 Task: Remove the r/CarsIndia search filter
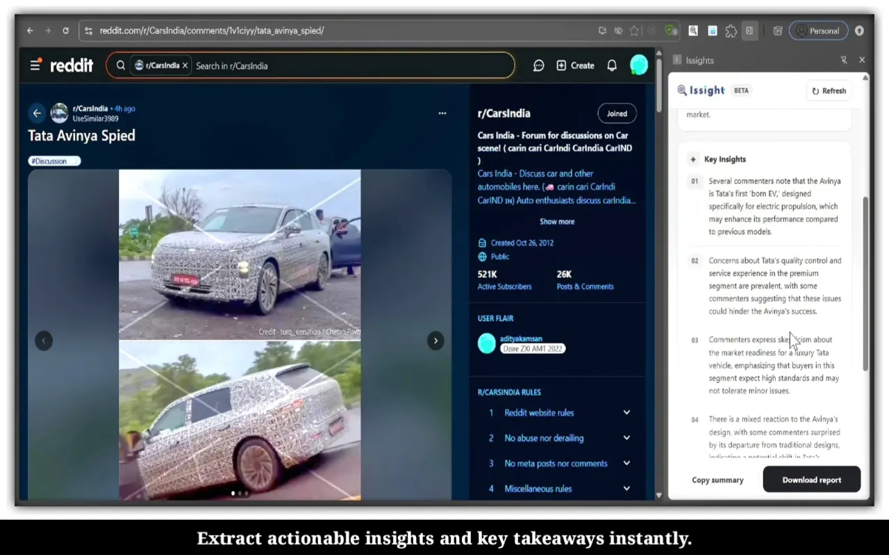185,66
